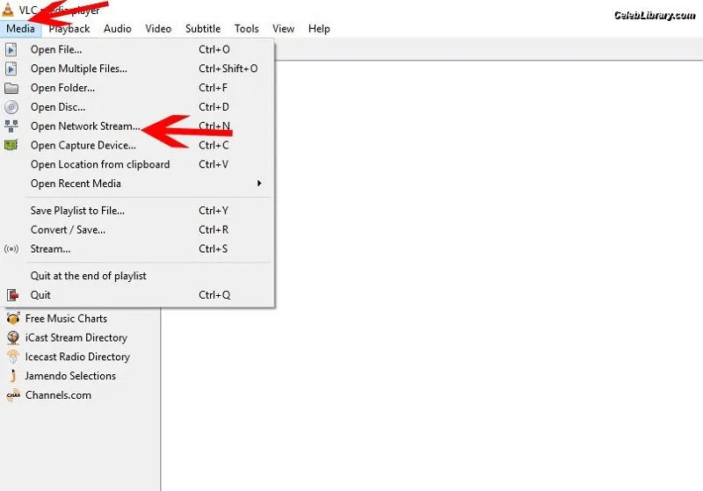The height and width of the screenshot is (491, 703).
Task: Click the exit door icon beside Quit
Action: pos(12,295)
